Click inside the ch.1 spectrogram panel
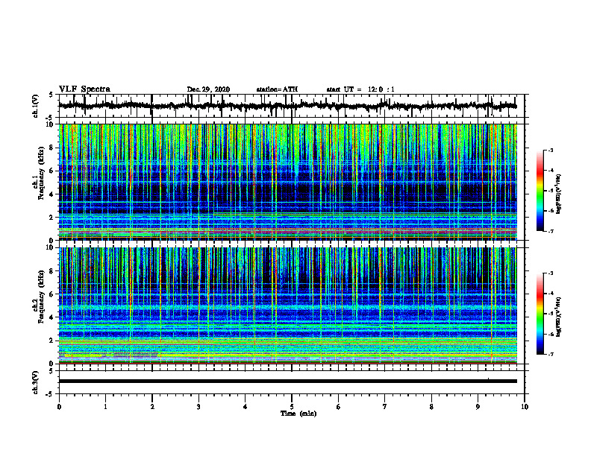The width and height of the screenshot is (591, 456). (287, 182)
